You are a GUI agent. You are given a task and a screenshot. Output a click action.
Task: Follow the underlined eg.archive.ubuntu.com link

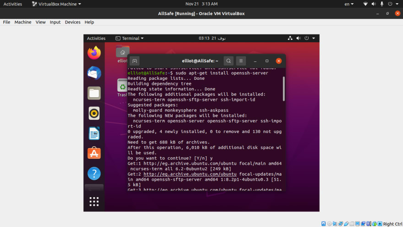pos(190,174)
